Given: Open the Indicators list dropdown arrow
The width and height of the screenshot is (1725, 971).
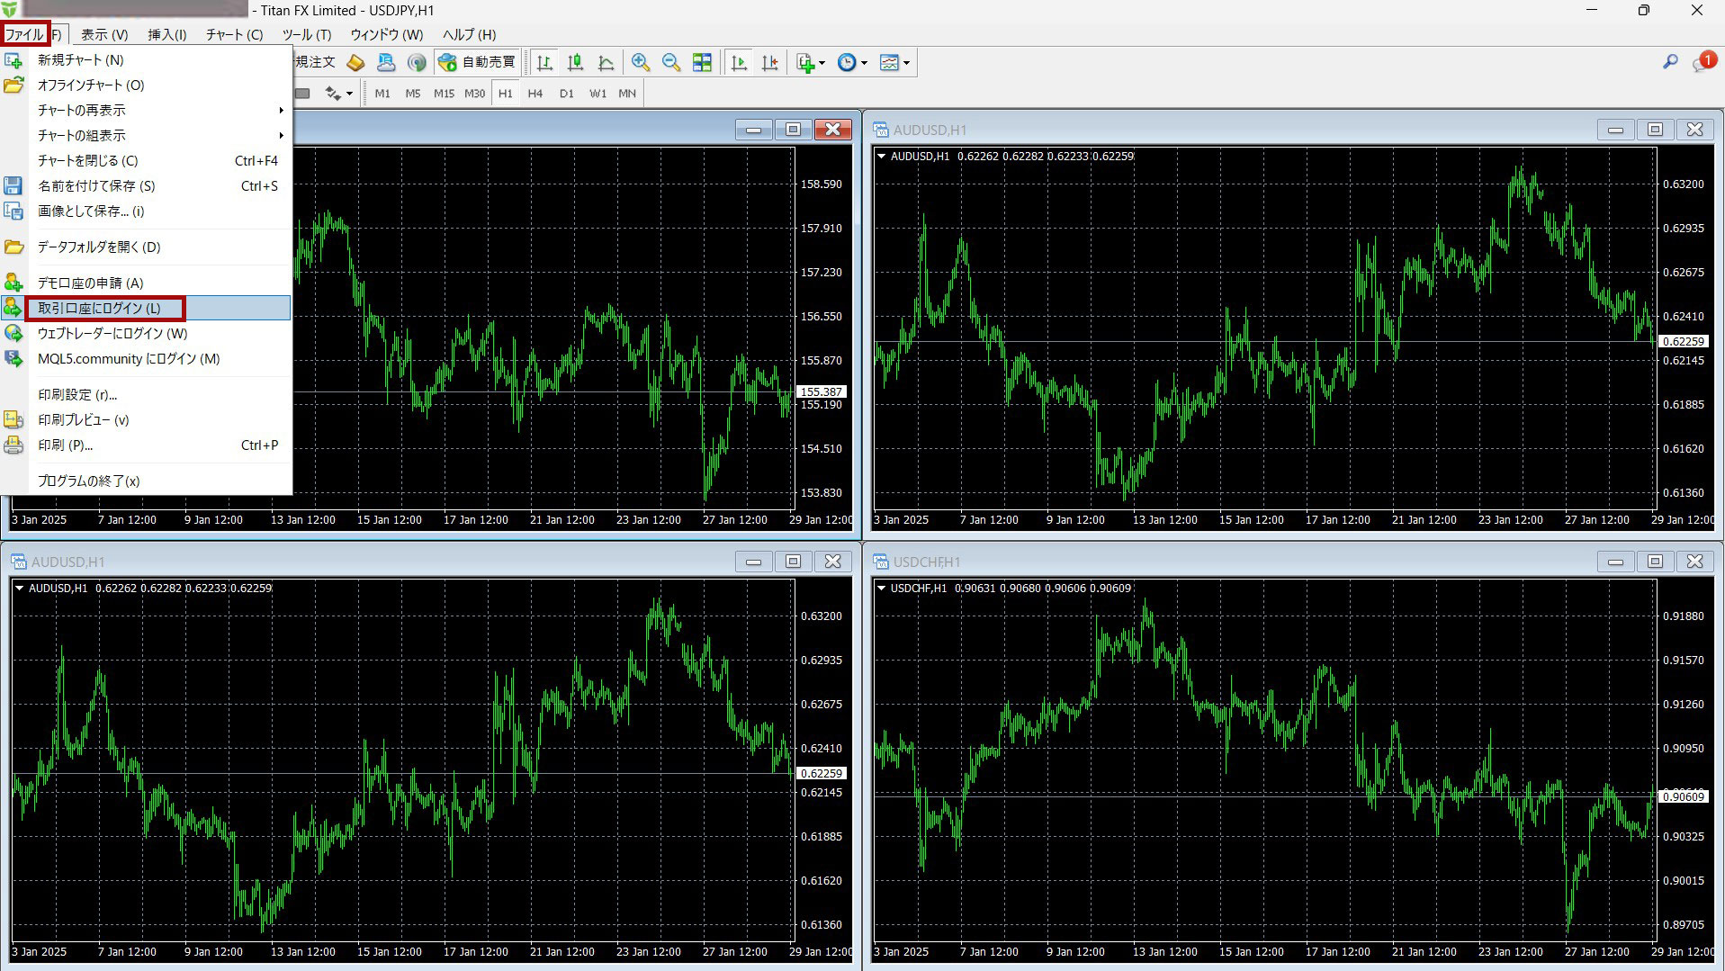Looking at the screenshot, I should 822,63.
